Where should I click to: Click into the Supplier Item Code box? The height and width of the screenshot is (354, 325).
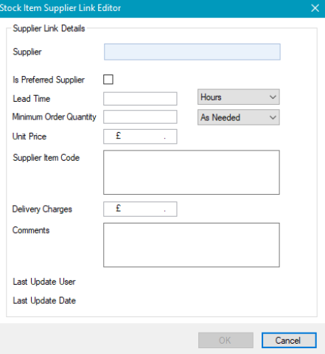coord(192,173)
